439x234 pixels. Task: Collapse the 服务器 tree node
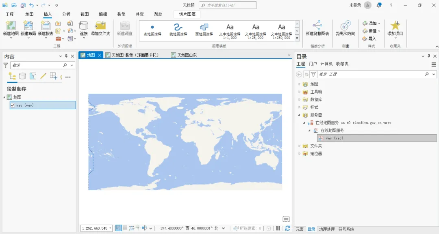pyautogui.click(x=299, y=115)
